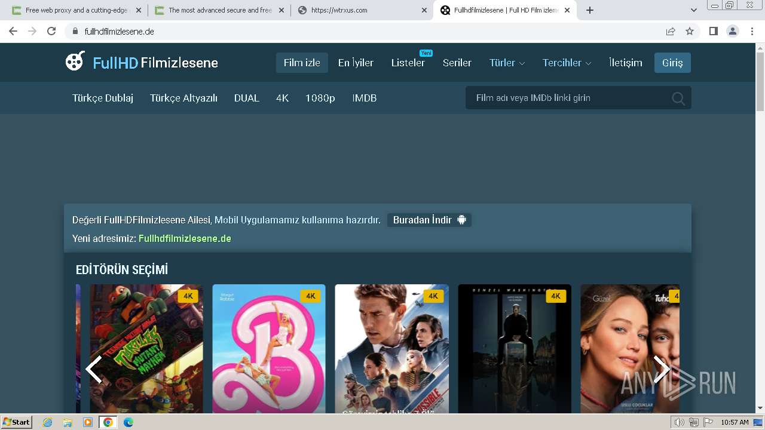Open the Denzel Washington movie poster
The width and height of the screenshot is (765, 430).
pos(515,349)
